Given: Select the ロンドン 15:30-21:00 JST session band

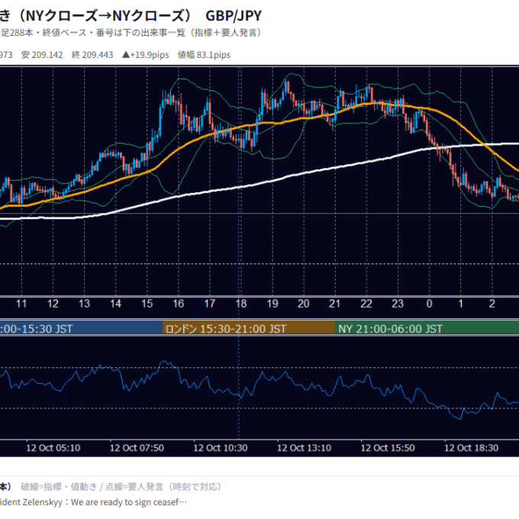Looking at the screenshot, I should (x=249, y=328).
